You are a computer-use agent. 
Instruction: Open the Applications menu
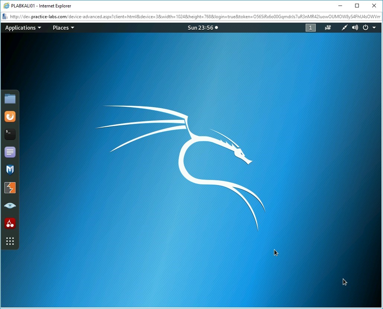coord(23,28)
